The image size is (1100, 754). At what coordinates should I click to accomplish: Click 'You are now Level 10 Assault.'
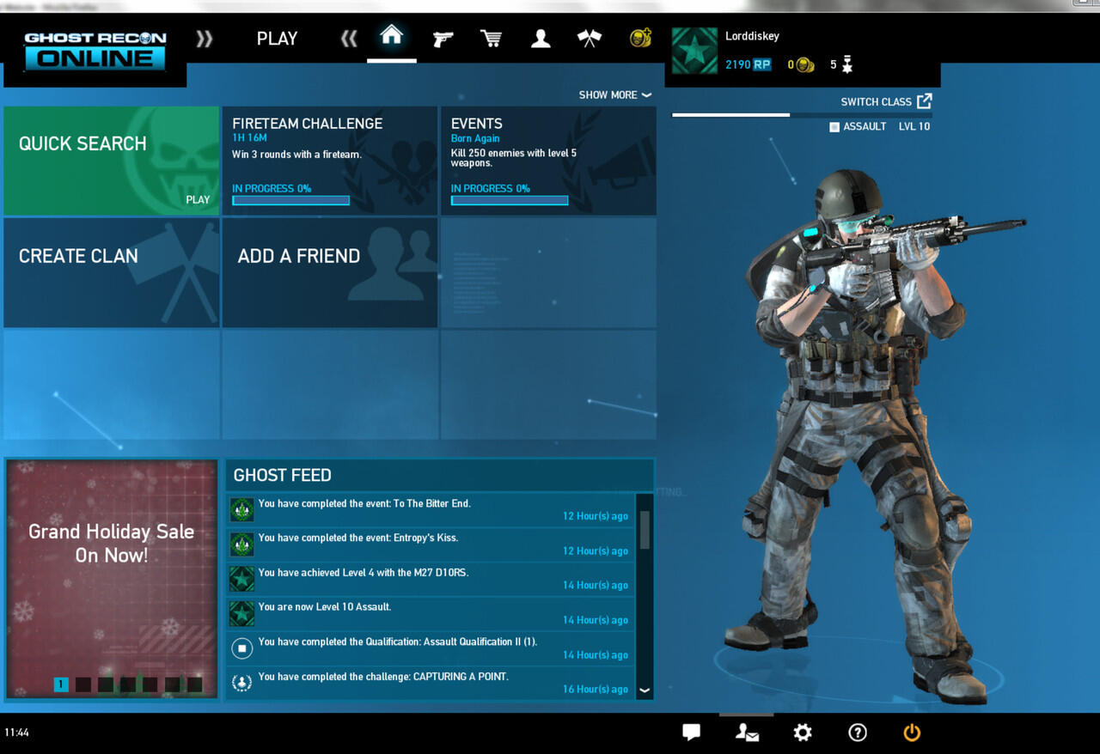(325, 606)
